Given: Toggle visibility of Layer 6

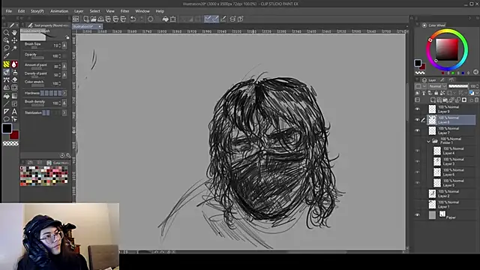Looking at the screenshot, I should point(417,172).
